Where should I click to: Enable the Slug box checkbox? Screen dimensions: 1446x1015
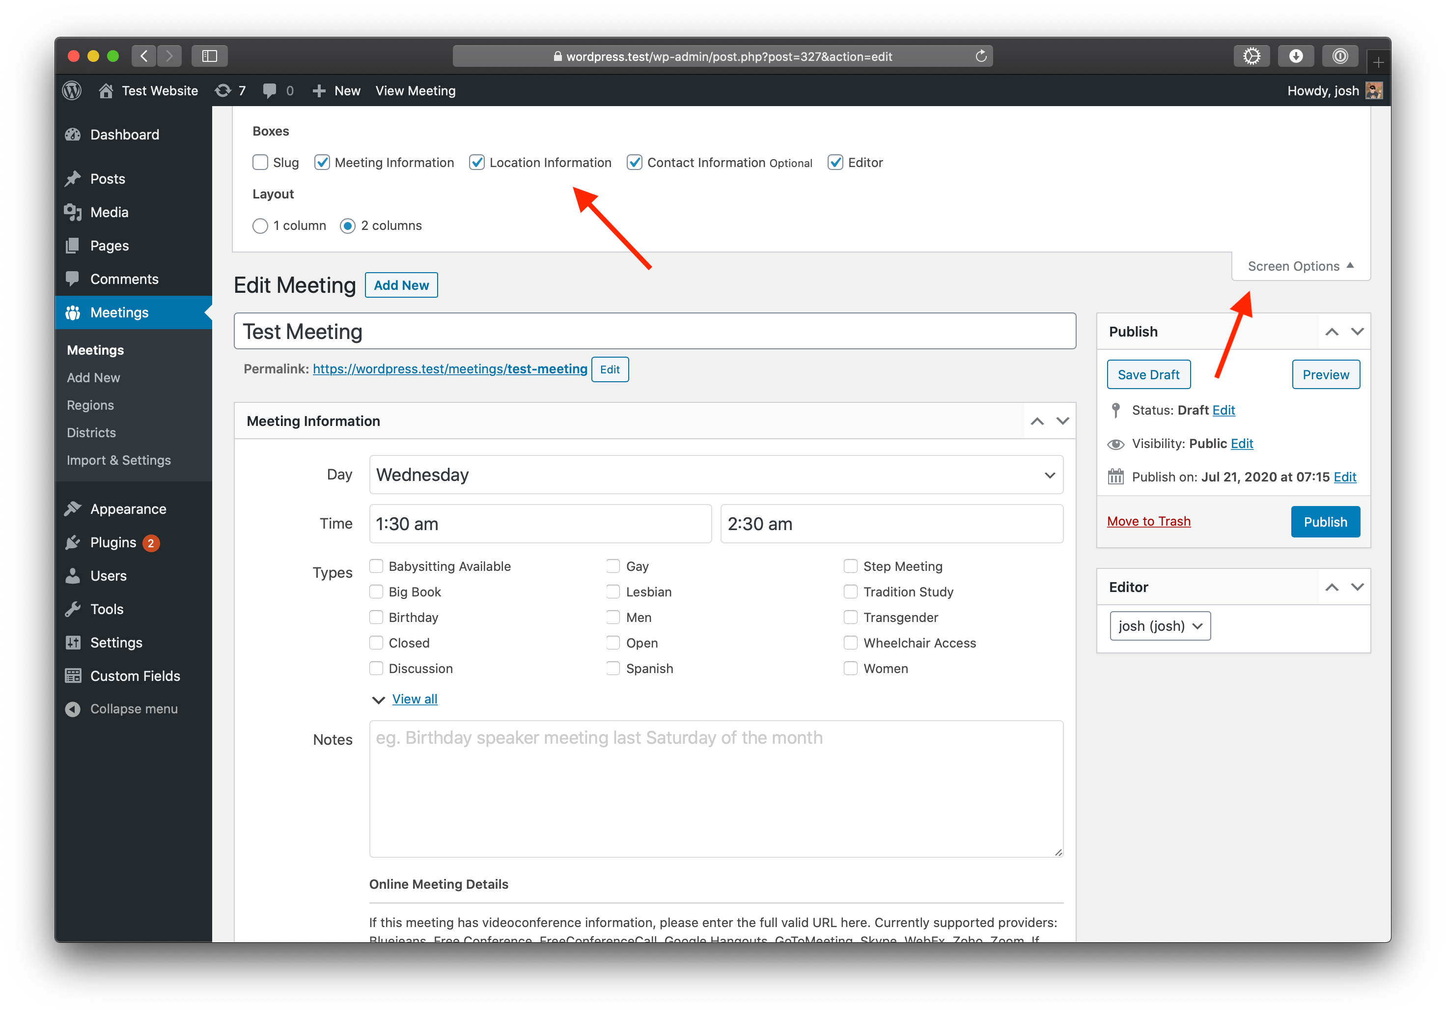coord(260,163)
